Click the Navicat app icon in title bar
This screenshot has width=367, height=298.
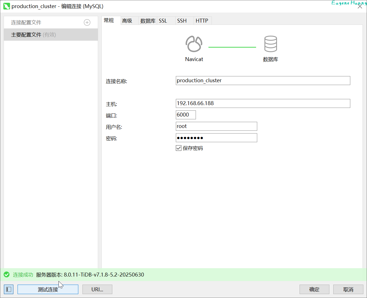(x=6, y=6)
